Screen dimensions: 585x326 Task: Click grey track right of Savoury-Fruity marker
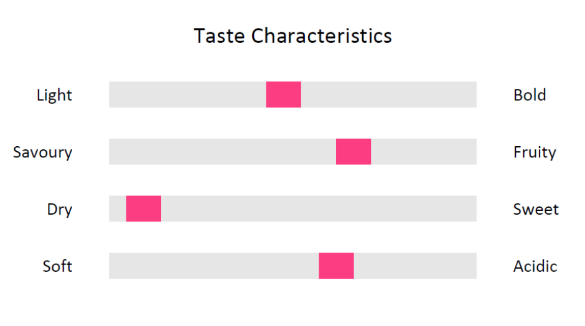[424, 151]
